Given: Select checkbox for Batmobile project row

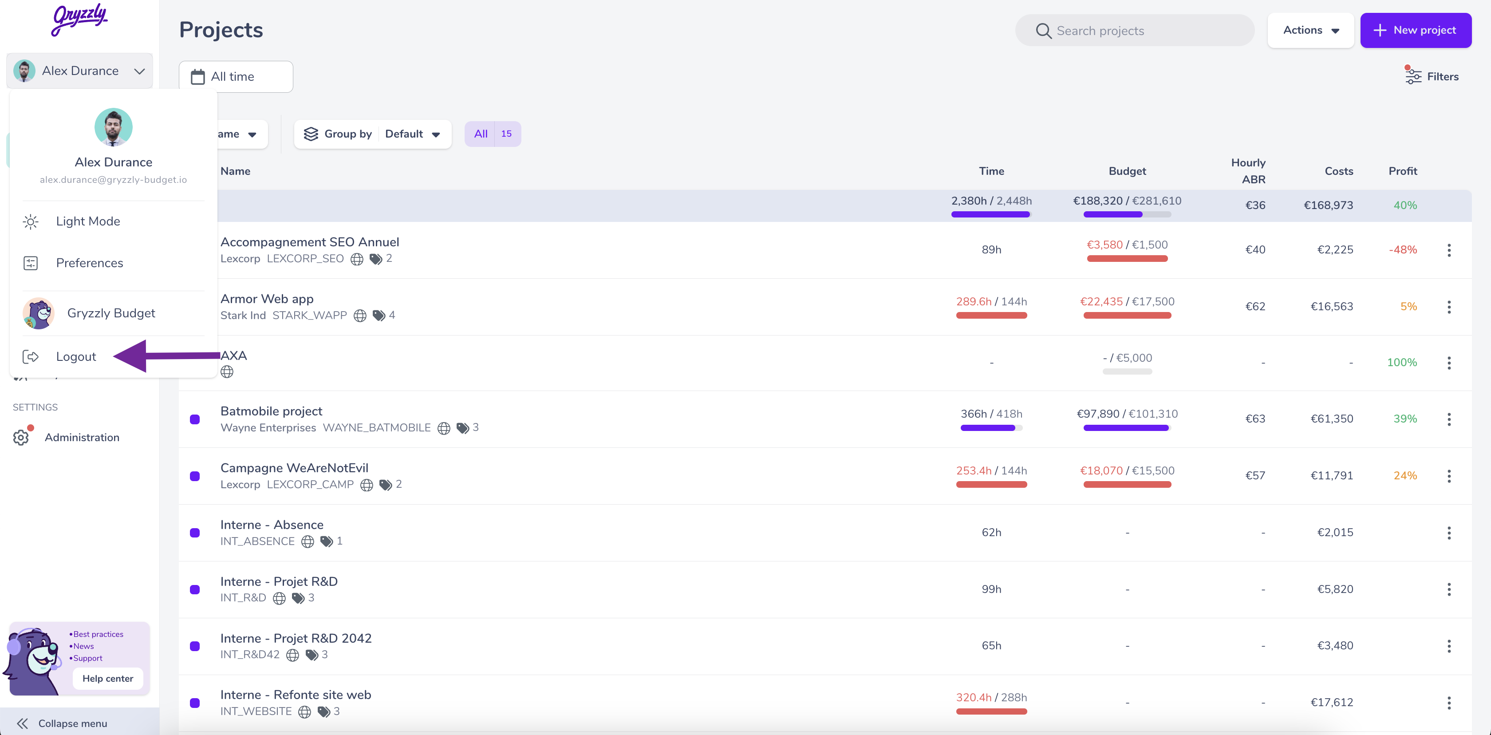Looking at the screenshot, I should 195,419.
